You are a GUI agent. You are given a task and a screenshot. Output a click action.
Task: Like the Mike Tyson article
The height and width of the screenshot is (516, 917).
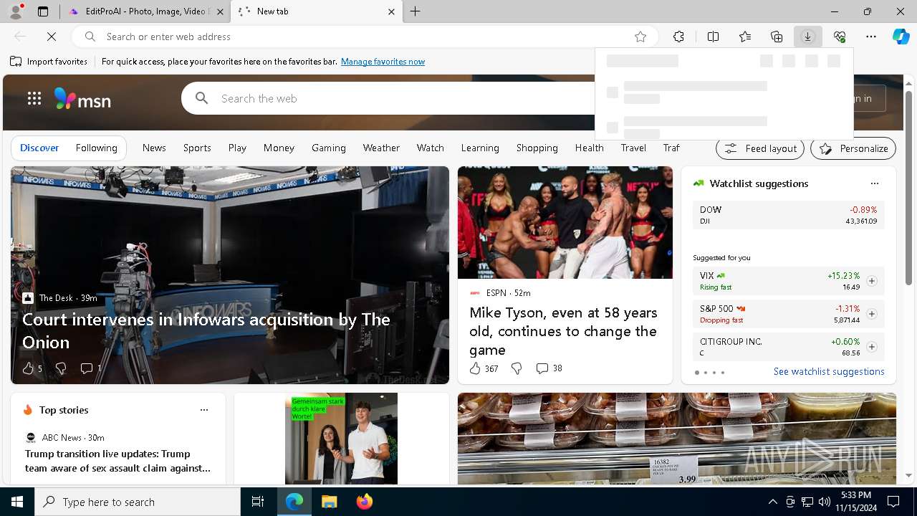click(x=475, y=368)
